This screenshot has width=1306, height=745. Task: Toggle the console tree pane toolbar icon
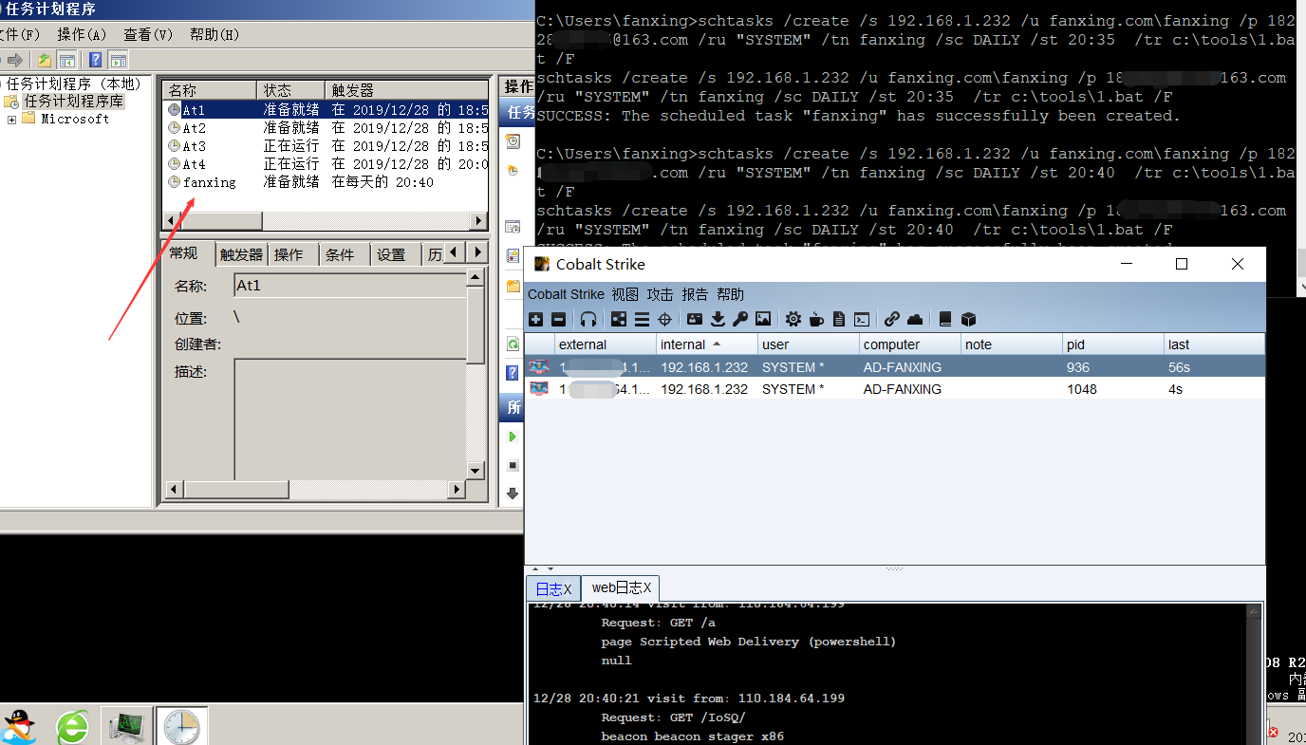[x=67, y=60]
